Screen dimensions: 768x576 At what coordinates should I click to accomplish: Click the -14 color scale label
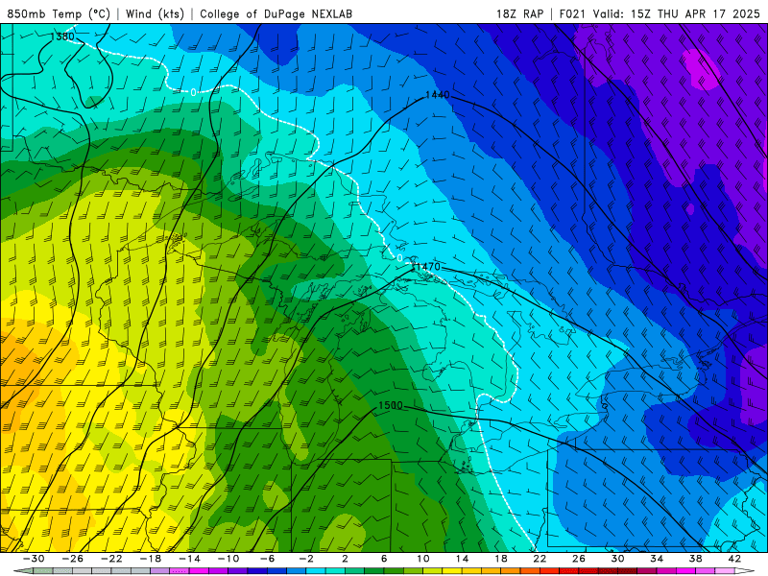(189, 559)
